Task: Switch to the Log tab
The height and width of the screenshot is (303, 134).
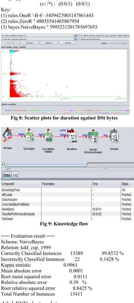Action: (15, 175)
